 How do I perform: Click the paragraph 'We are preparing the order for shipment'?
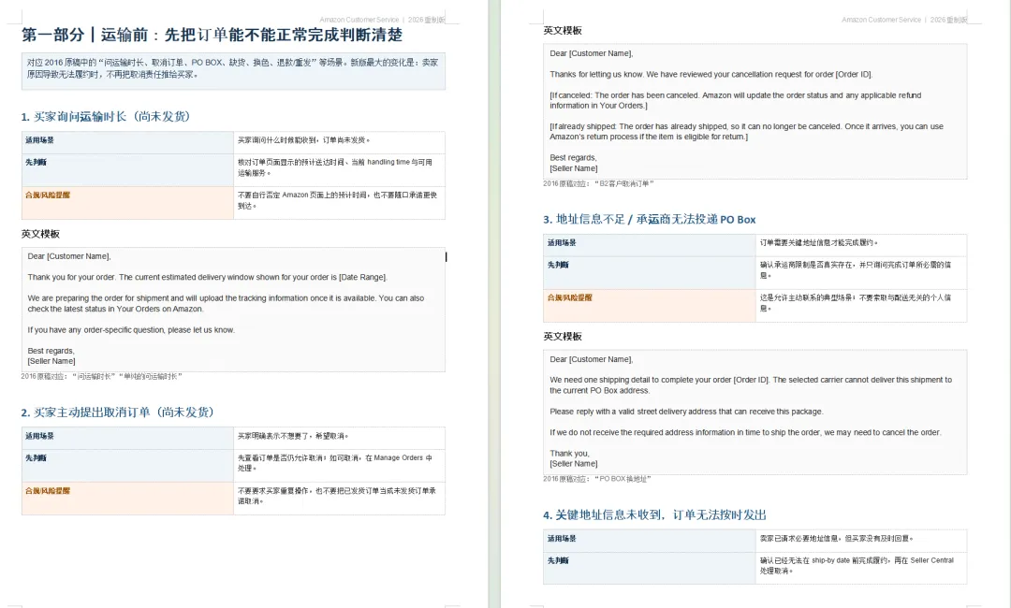[226, 303]
